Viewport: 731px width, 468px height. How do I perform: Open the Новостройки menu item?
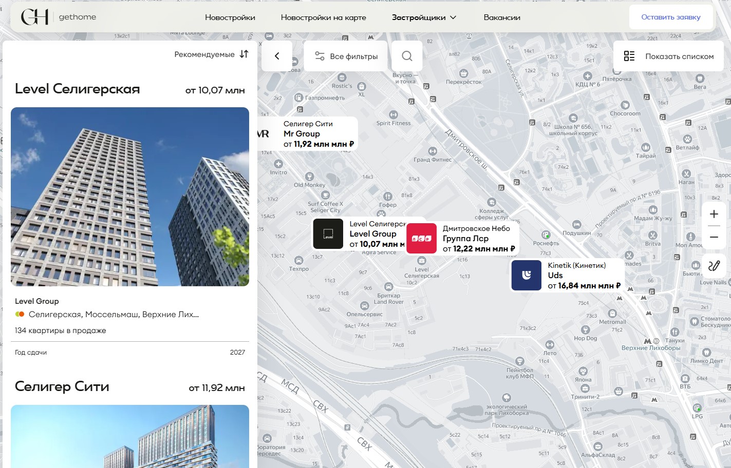(230, 17)
